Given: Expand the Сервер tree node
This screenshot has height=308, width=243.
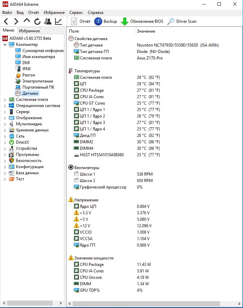Looking at the screenshot, I should pyautogui.click(x=5, y=112).
